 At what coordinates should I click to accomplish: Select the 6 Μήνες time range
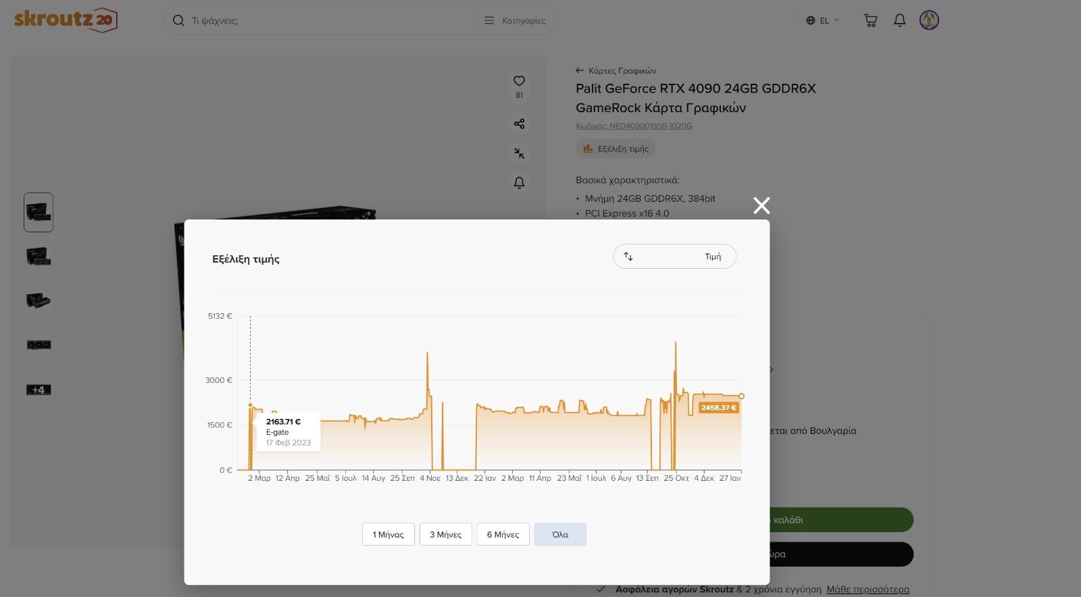point(503,534)
